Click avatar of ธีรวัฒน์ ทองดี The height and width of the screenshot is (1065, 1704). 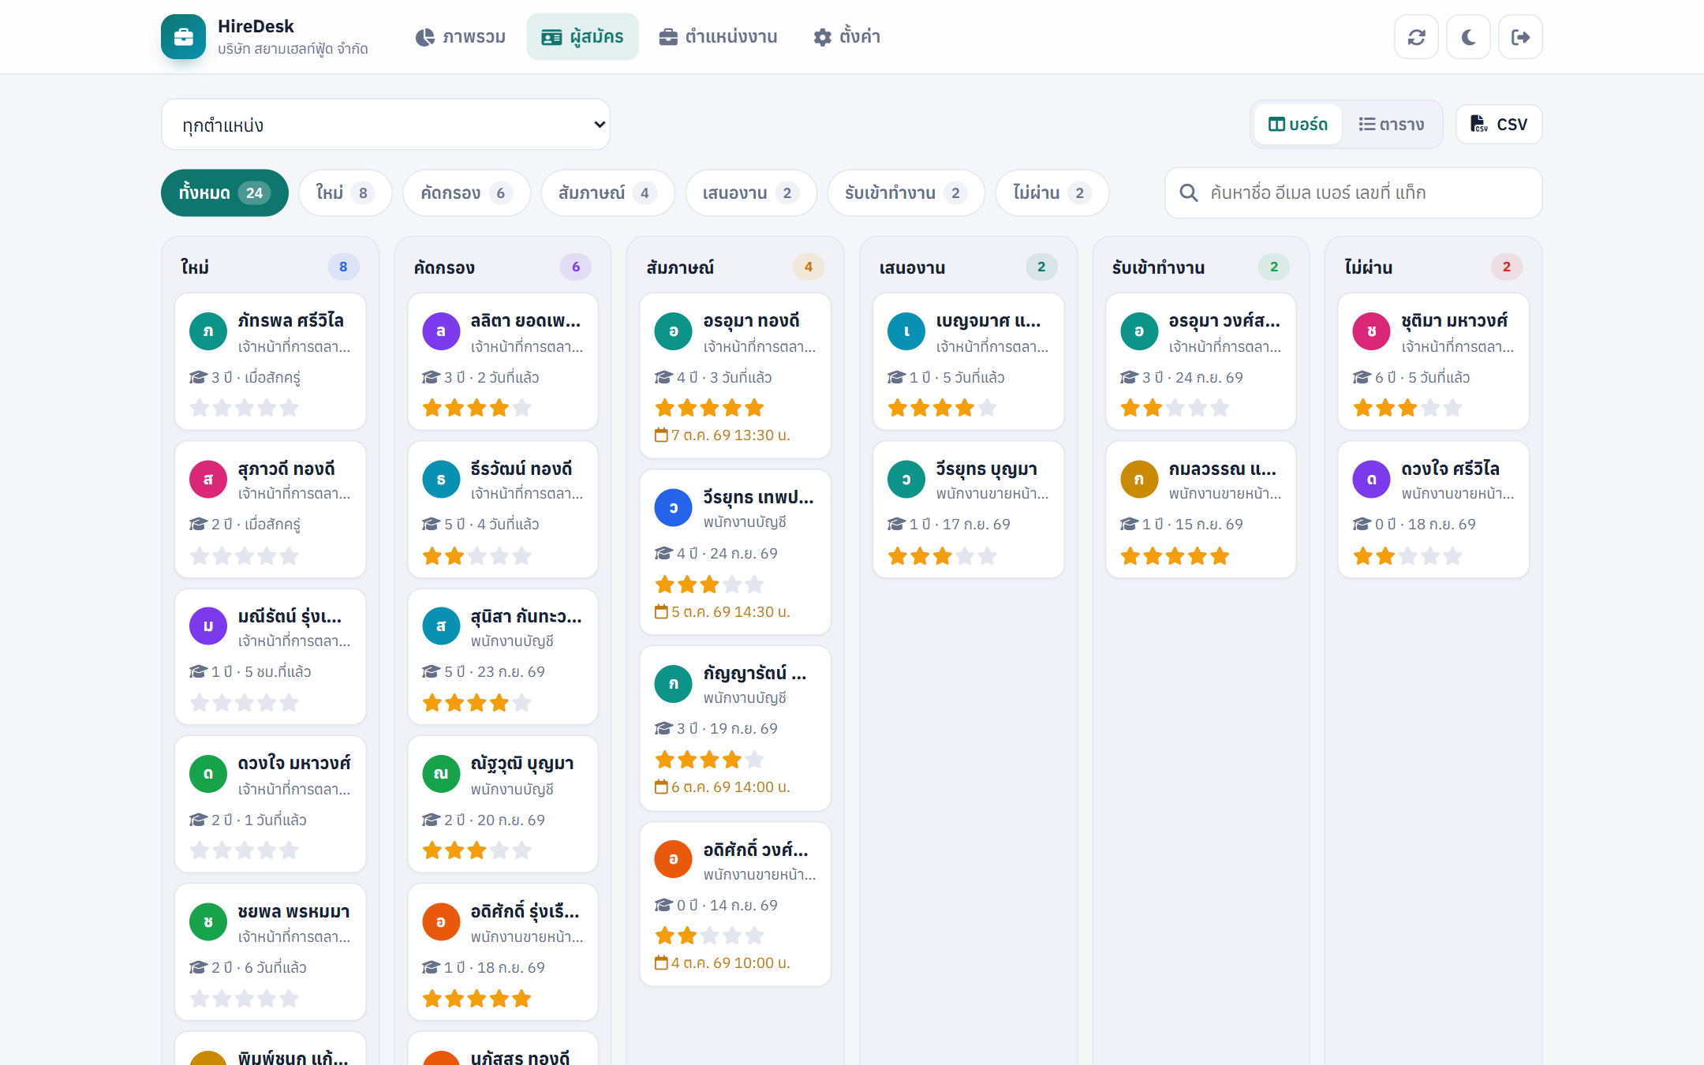click(x=441, y=479)
